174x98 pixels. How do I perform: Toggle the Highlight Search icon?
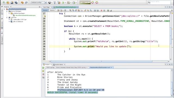(79, 10)
